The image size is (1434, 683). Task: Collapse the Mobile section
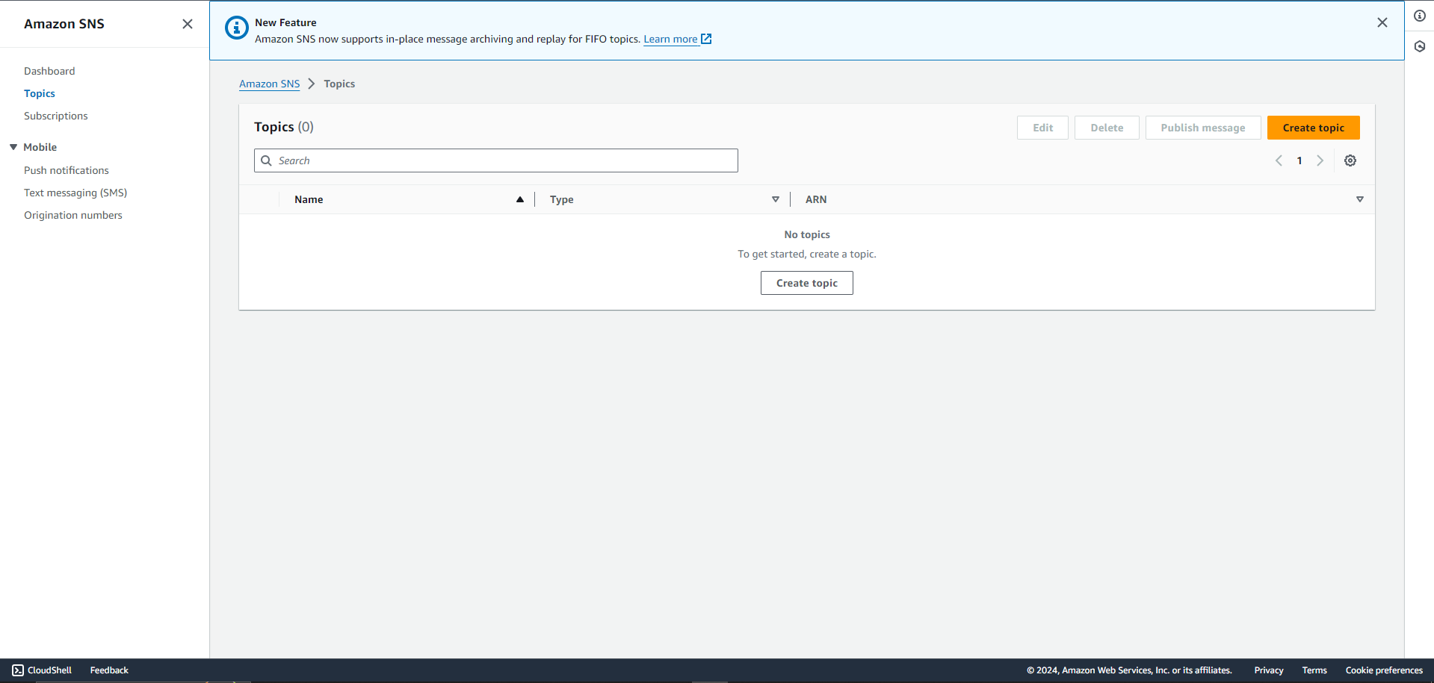(13, 147)
